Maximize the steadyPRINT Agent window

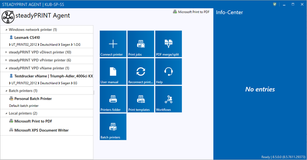[293, 4]
